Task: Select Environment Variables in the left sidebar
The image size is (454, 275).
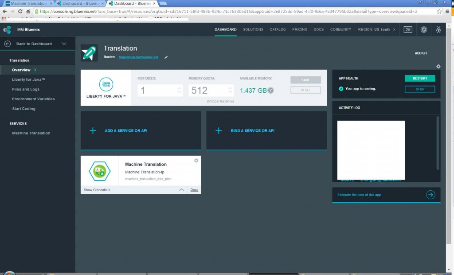Action: [33, 99]
